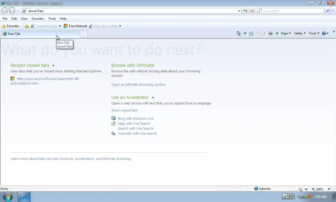Screen dimensions: 336x202
Task: Click the Show copied text link
Action: pos(124,110)
